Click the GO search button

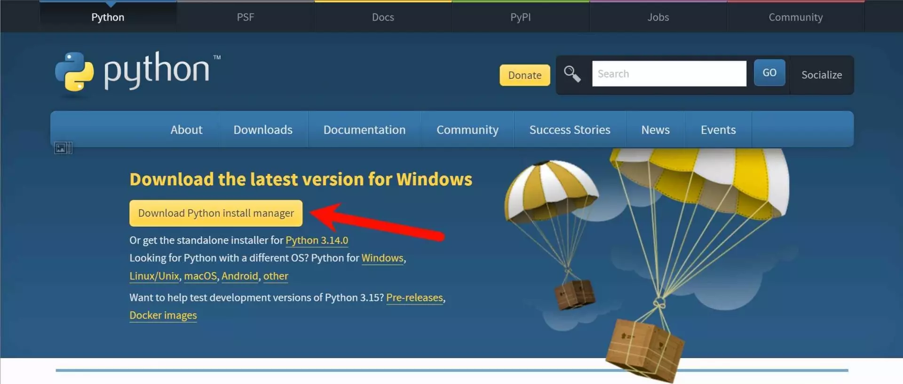click(769, 72)
